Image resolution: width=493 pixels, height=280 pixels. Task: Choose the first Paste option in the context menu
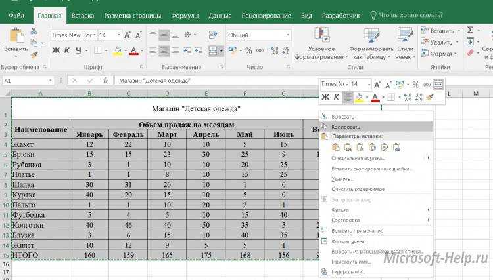[336, 147]
